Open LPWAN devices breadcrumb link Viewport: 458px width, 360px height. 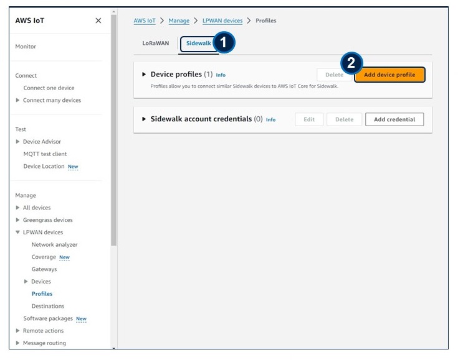click(x=222, y=21)
